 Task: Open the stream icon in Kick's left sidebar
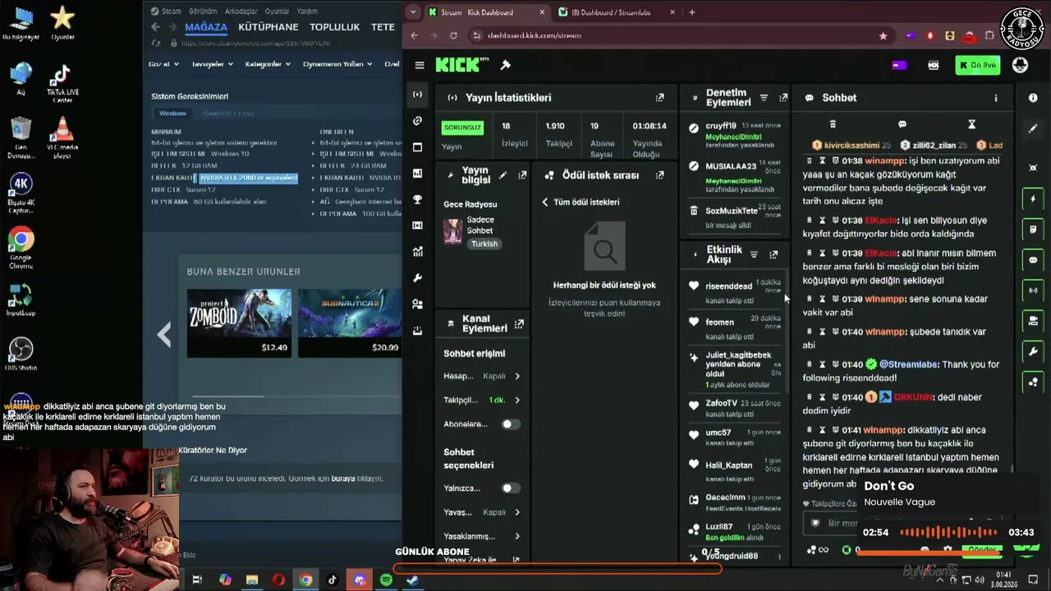click(x=418, y=94)
